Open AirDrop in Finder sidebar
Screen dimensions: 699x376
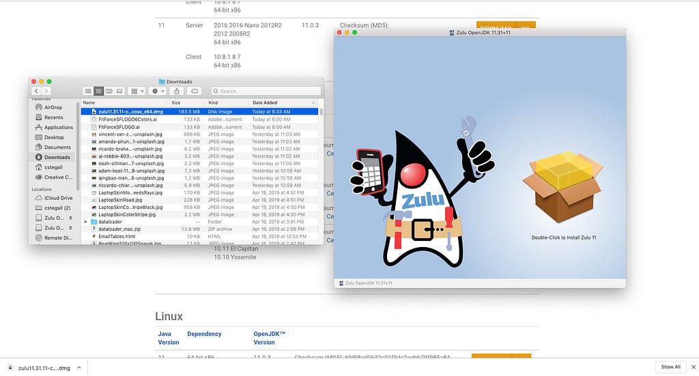53,107
